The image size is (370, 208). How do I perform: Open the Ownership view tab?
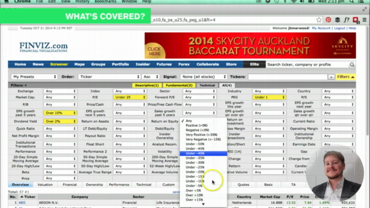pos(94,185)
